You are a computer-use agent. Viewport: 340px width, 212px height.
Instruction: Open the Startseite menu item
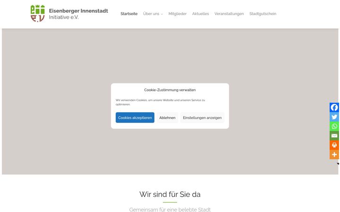(129, 14)
